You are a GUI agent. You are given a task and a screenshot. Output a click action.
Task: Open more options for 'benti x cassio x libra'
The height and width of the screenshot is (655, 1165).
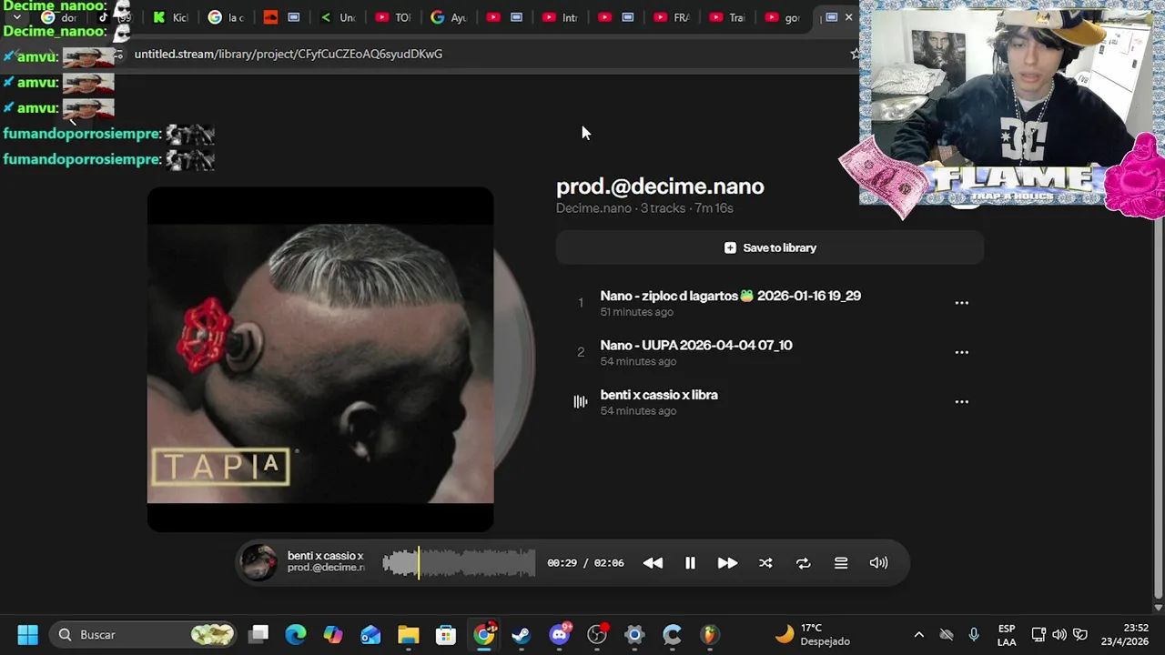pos(961,401)
